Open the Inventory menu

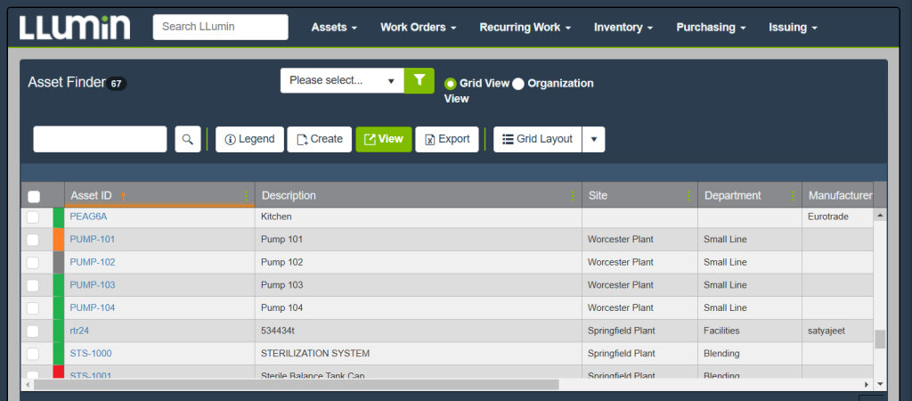tap(623, 28)
